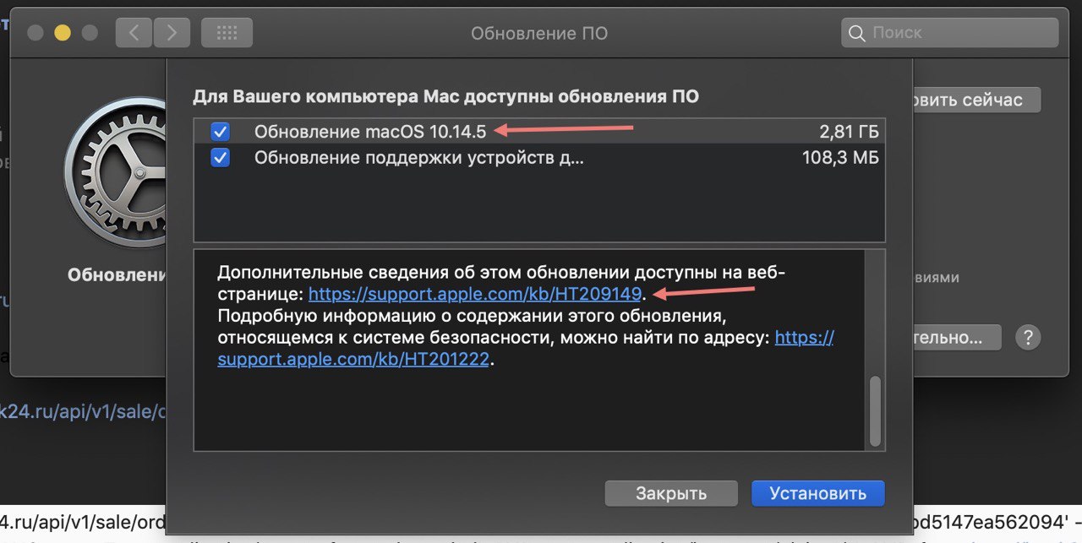Screen dimensions: 1082x543
Task: Uncheck the device support update checkbox
Action: 220,157
